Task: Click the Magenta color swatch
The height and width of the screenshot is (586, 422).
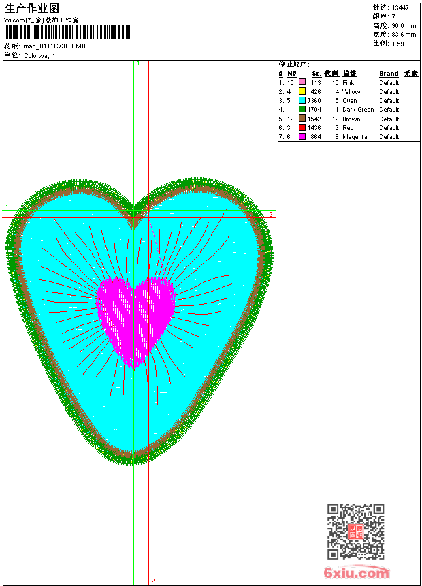Action: pos(302,136)
